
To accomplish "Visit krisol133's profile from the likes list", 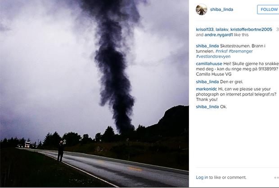I will point(205,30).
